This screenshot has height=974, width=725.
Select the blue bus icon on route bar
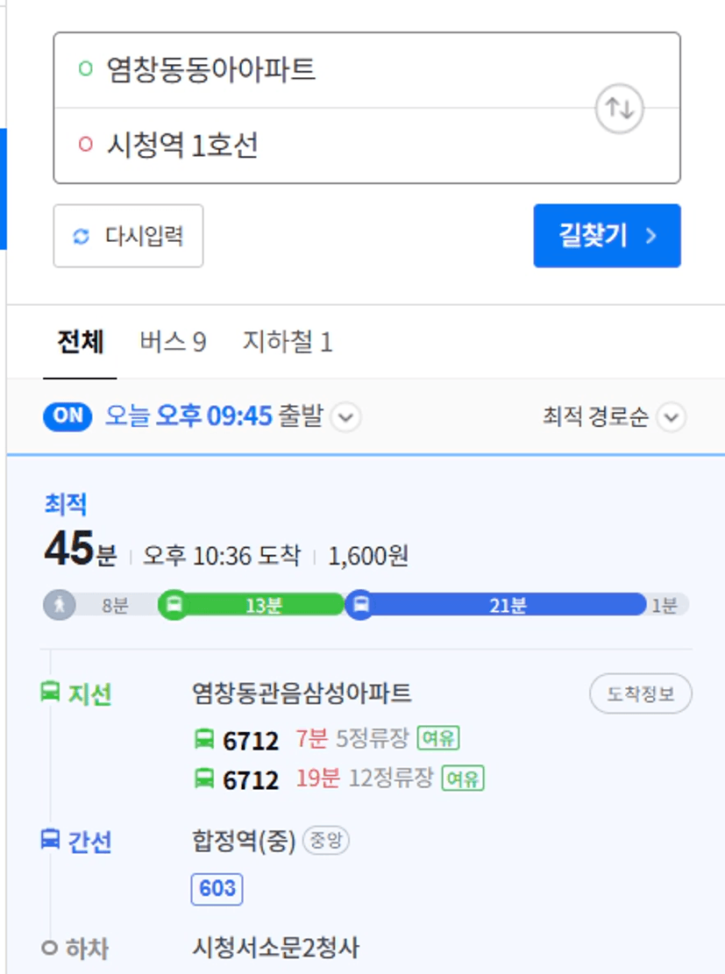[360, 604]
